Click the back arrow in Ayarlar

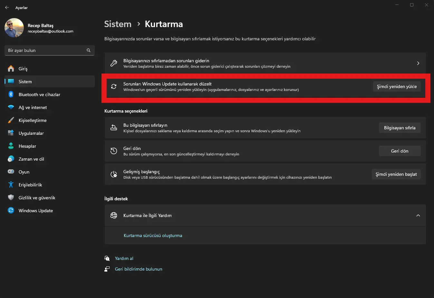coord(7,7)
